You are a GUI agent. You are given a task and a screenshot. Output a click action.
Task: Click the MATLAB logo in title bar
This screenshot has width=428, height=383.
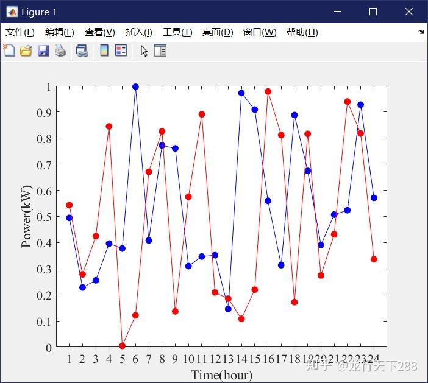click(12, 12)
